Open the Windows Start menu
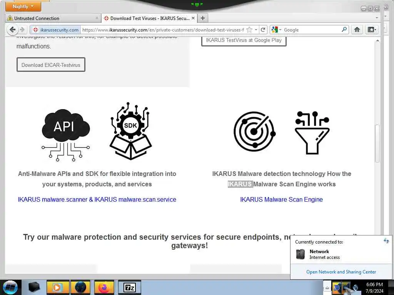Screen dimensions: 394x295 [10, 287]
